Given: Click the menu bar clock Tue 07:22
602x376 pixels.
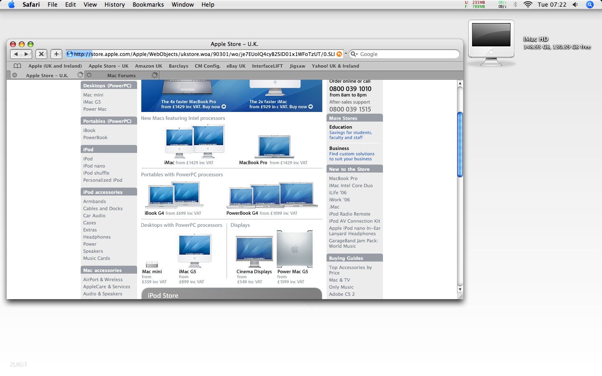Looking at the screenshot, I should tap(552, 5).
